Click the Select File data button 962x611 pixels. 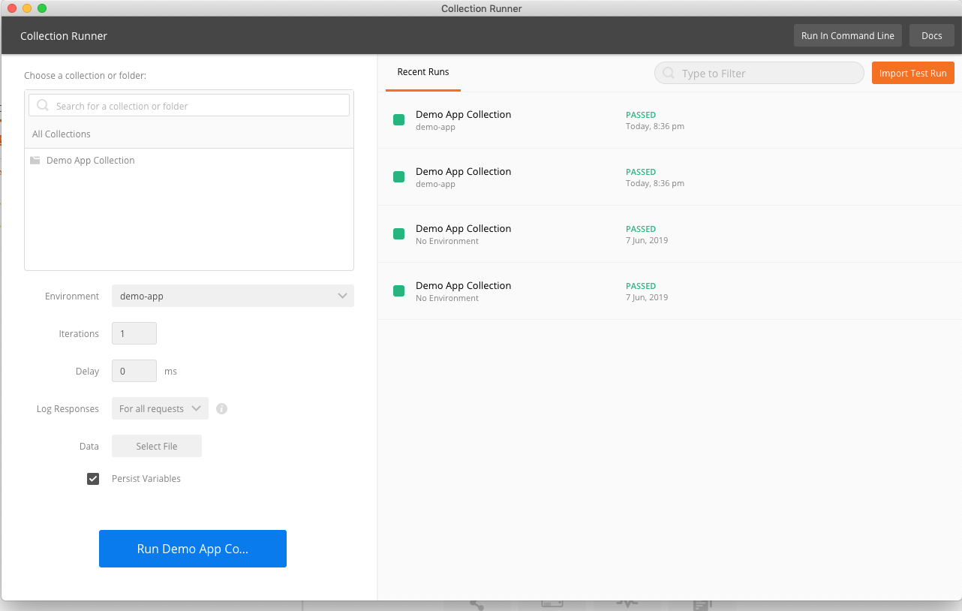pyautogui.click(x=157, y=447)
